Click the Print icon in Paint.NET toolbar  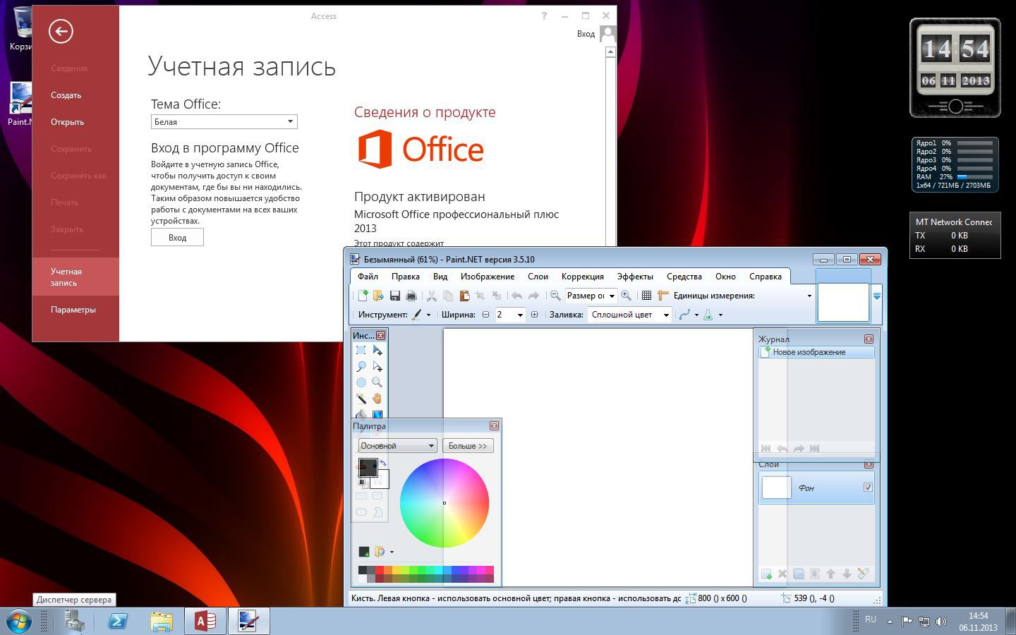click(x=411, y=296)
